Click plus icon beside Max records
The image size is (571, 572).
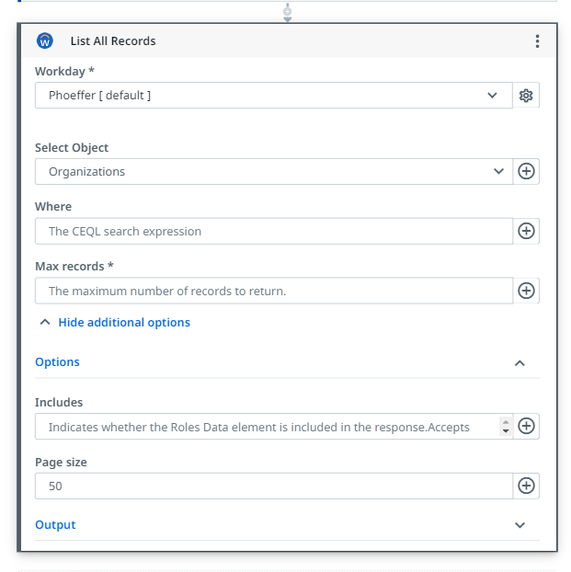[x=526, y=291]
